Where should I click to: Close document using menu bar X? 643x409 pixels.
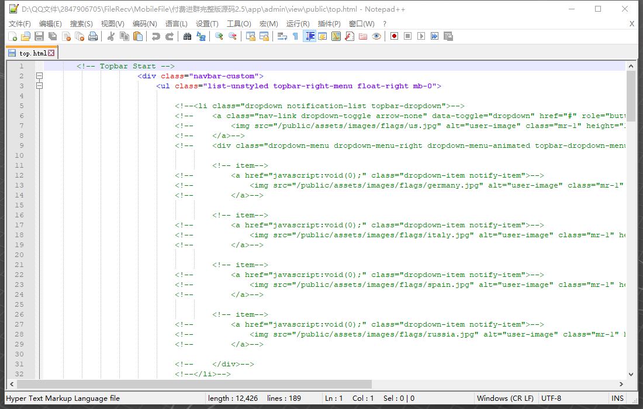coord(632,24)
